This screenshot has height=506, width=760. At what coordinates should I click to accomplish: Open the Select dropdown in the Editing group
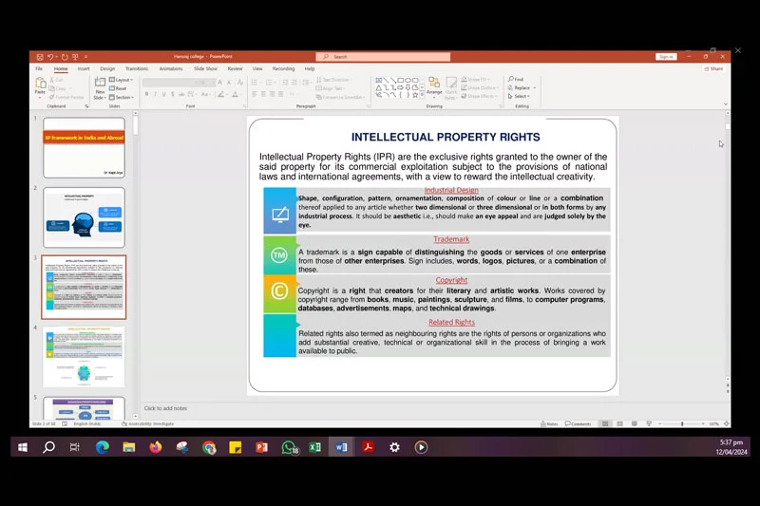point(519,96)
